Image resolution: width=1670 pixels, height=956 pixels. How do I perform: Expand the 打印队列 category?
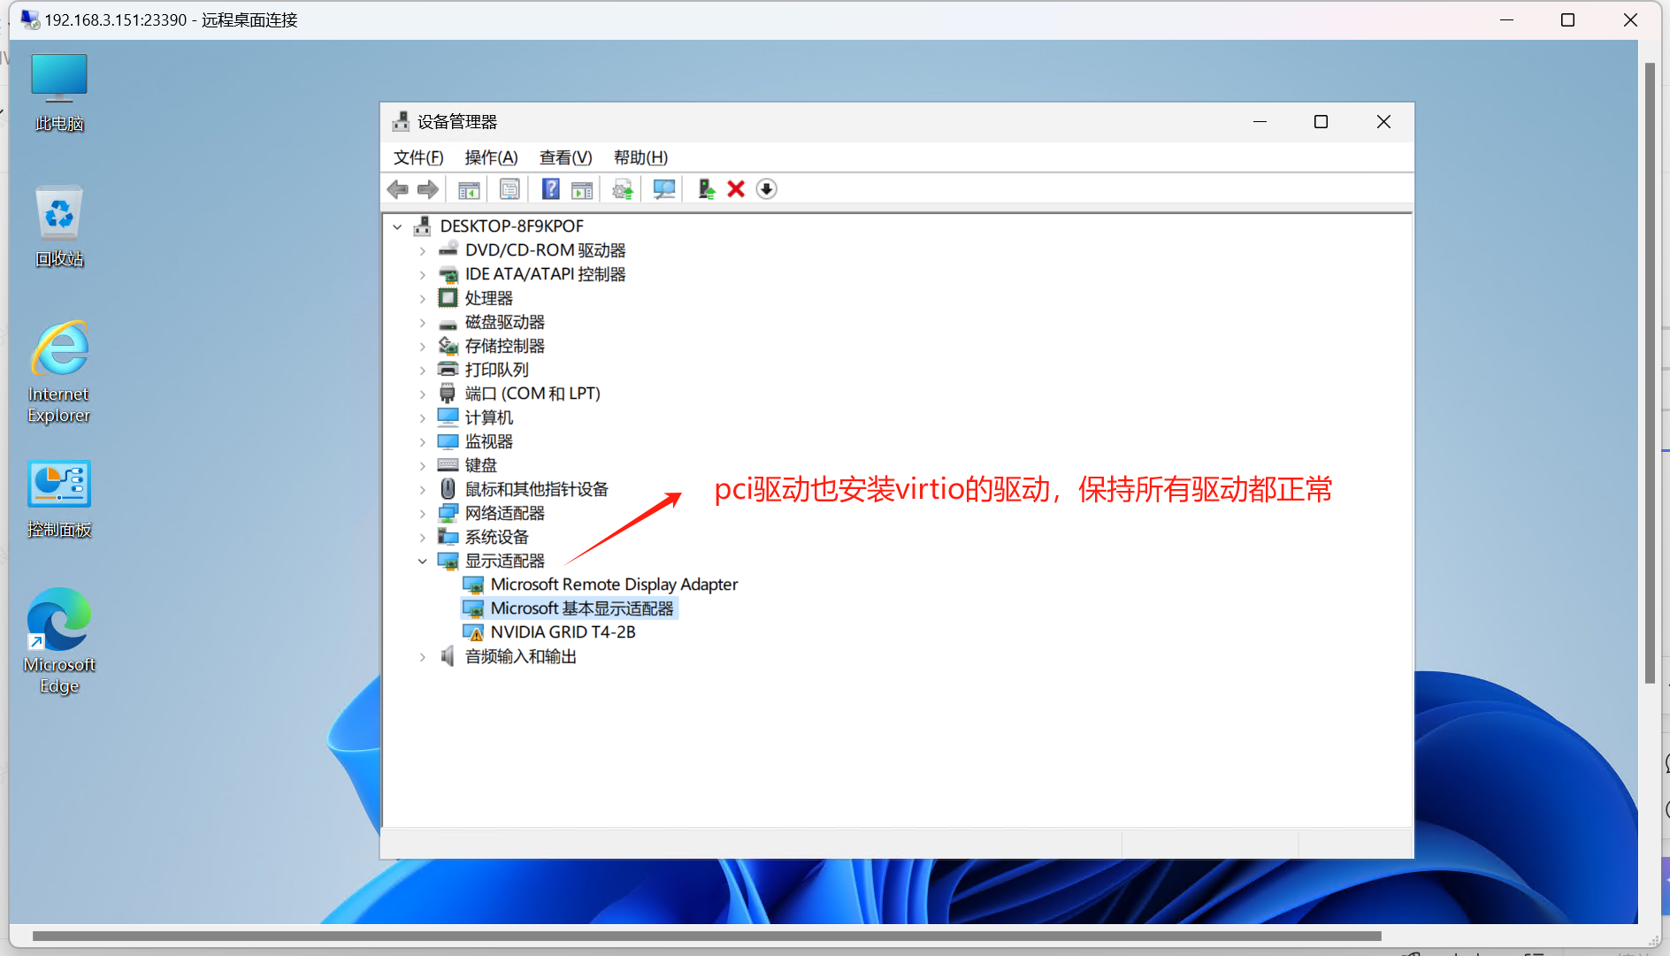pyautogui.click(x=423, y=371)
